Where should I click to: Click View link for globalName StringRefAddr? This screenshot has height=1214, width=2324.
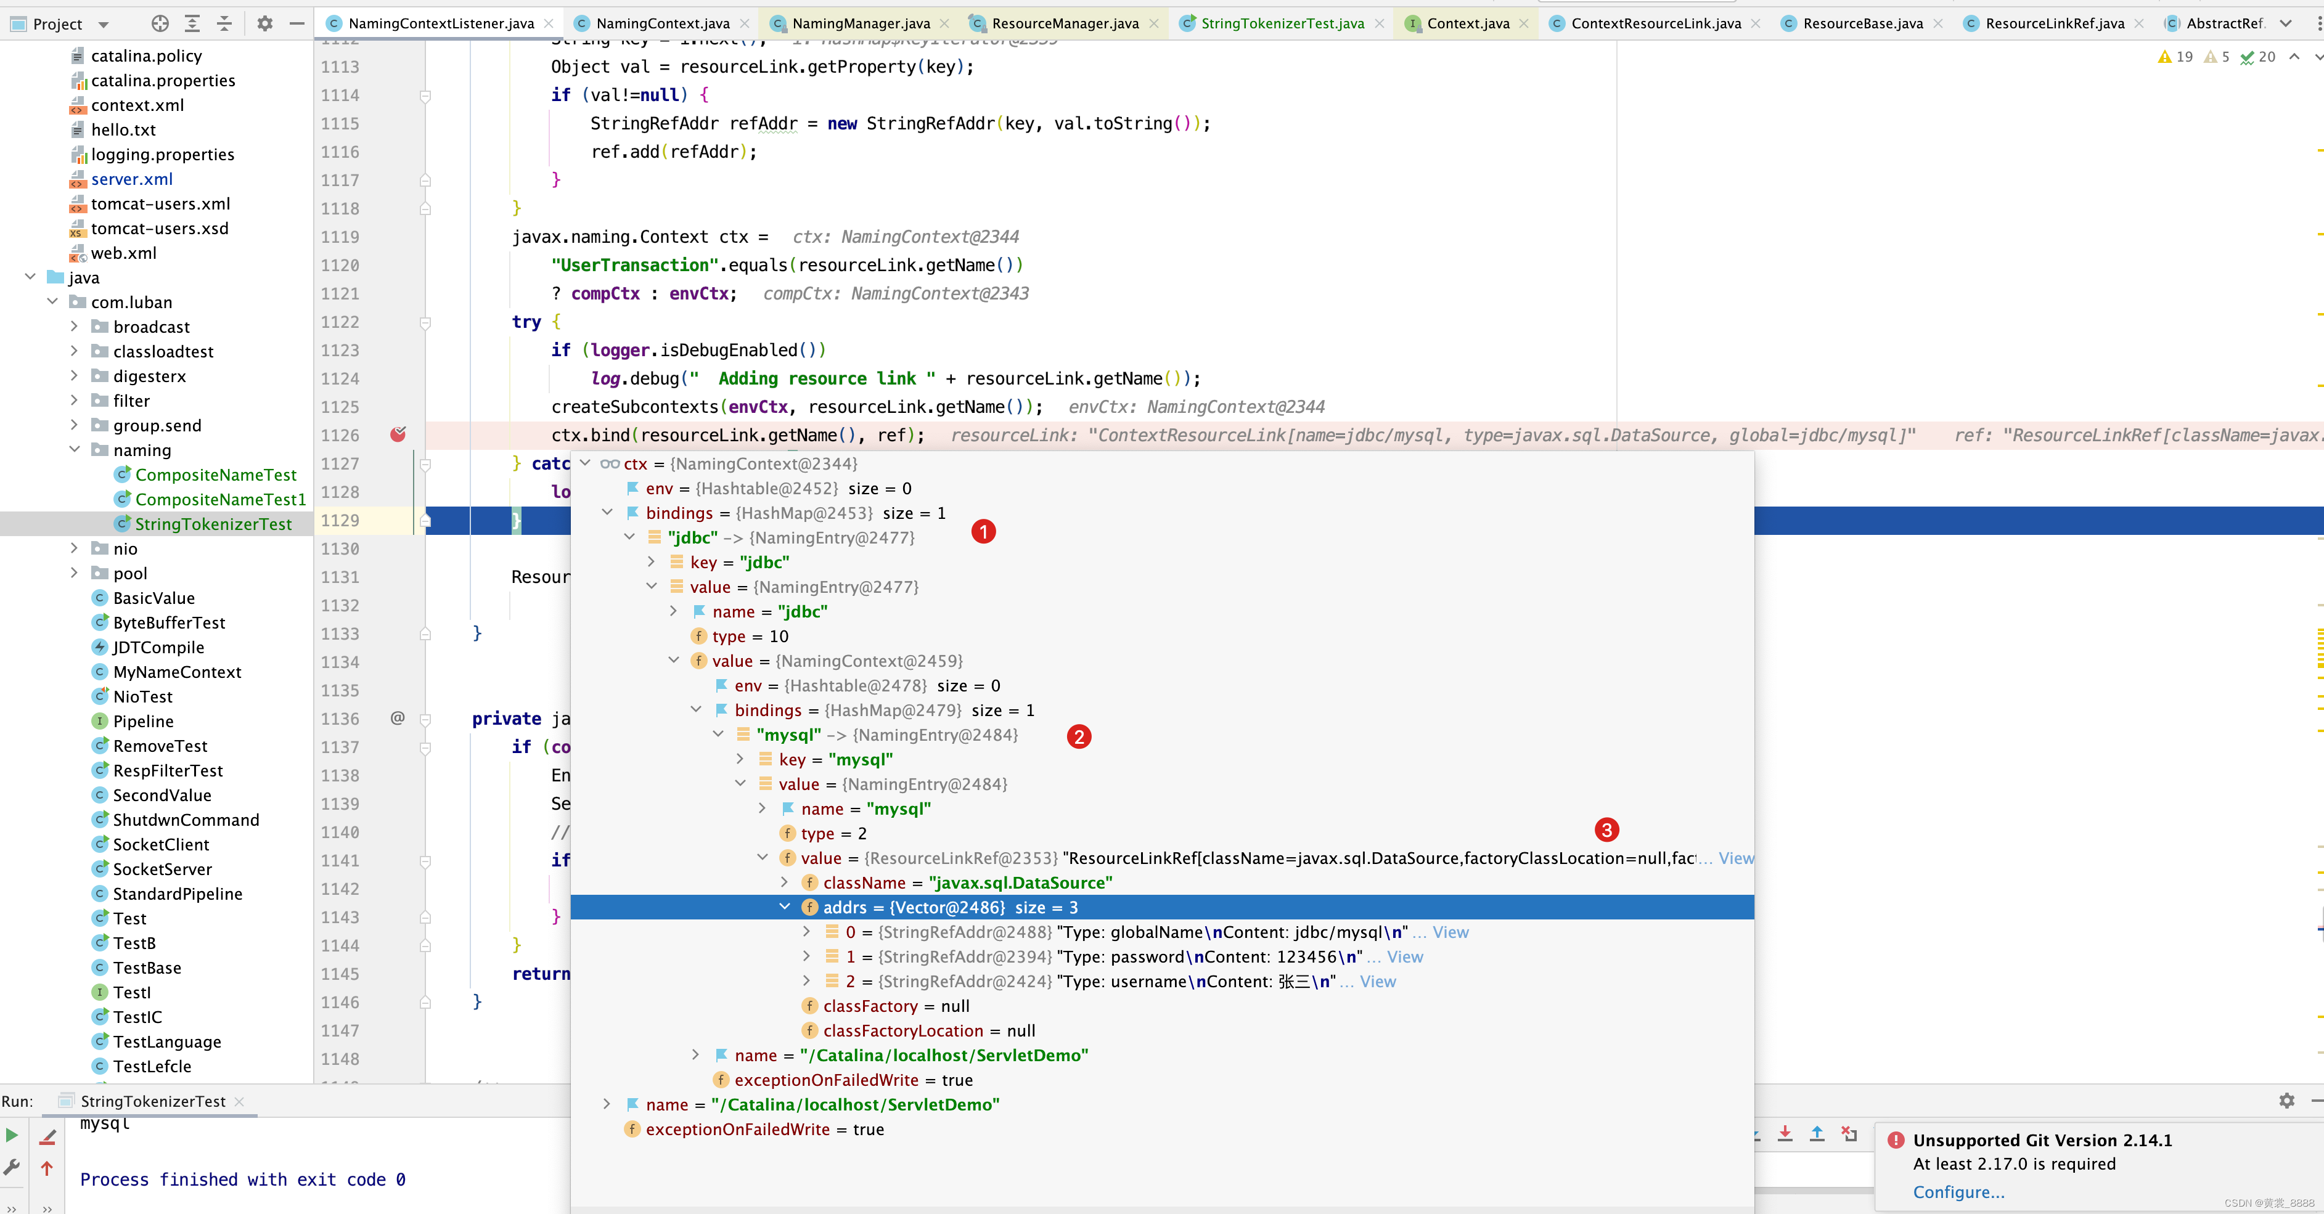[x=1450, y=932]
